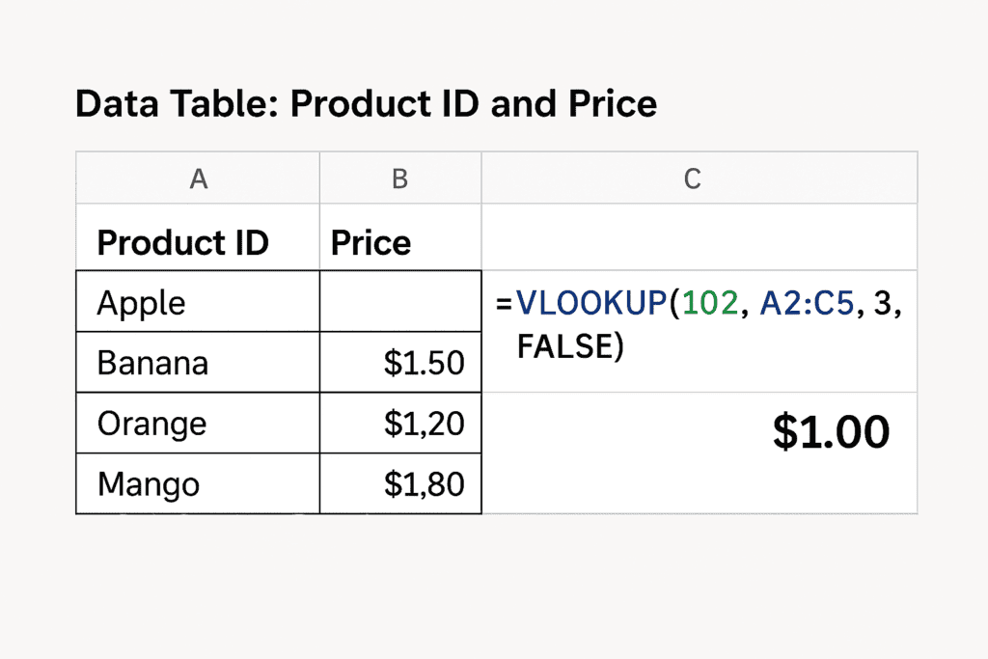The image size is (988, 659).
Task: Click the $1,80 price cell
Action: 400,483
